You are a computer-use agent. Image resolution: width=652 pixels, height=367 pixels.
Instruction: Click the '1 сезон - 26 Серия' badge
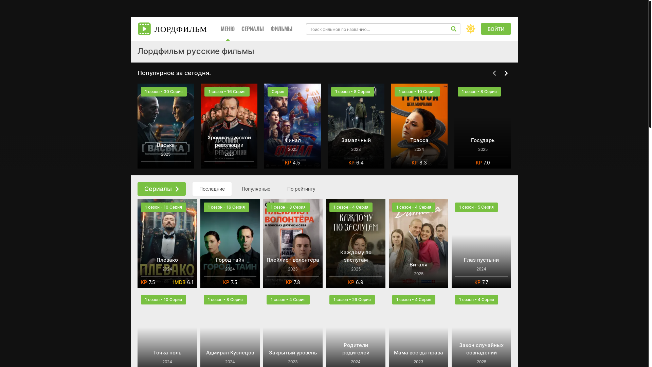tap(352, 300)
